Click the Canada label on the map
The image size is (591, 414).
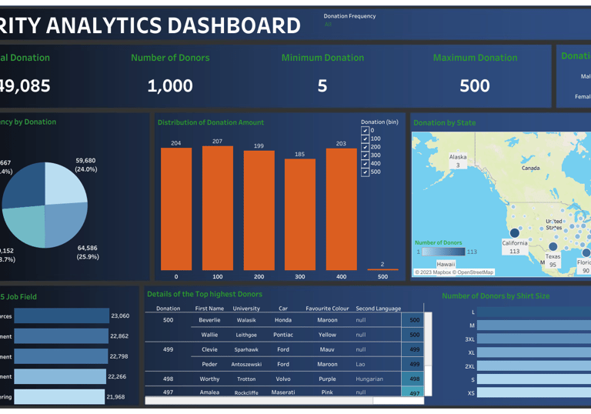click(x=530, y=169)
